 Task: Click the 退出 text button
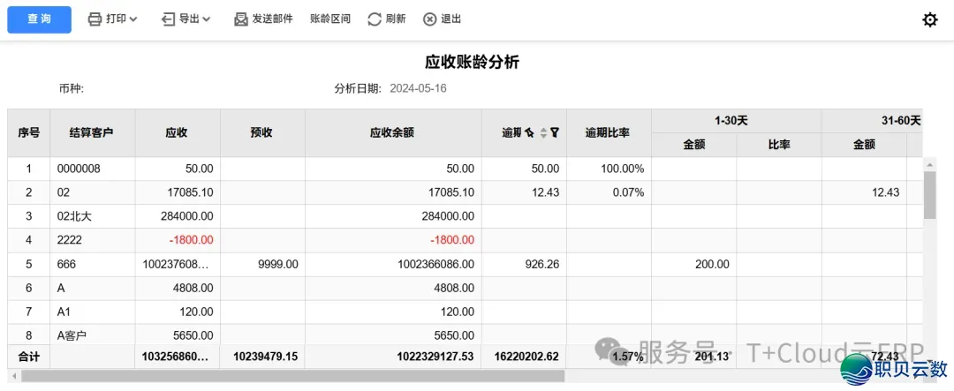coord(450,19)
